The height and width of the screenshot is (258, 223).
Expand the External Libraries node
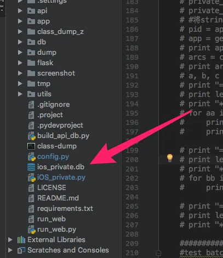pos(10,240)
